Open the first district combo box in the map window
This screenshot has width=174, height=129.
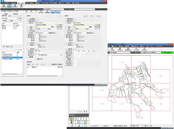point(120,53)
